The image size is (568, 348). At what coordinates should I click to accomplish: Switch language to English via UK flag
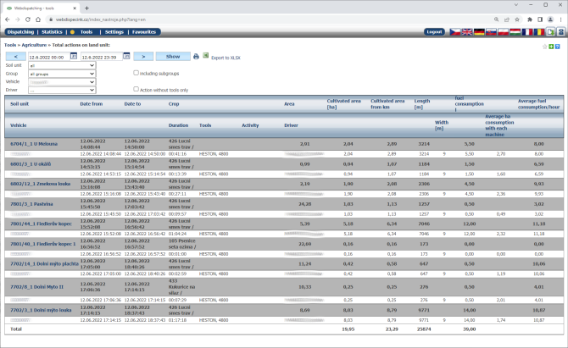pos(467,31)
